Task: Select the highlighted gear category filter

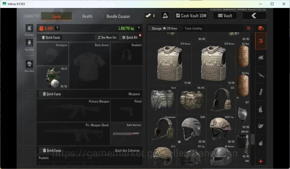Action: pyautogui.click(x=261, y=41)
